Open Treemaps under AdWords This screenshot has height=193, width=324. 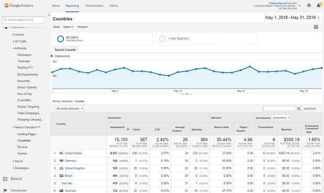point(24,61)
